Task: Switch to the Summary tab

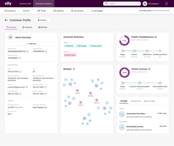Action: 11,27
